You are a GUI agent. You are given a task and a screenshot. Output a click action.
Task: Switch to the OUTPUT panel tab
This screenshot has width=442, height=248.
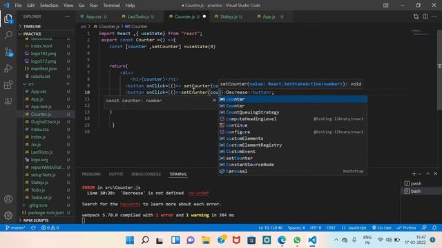116,174
